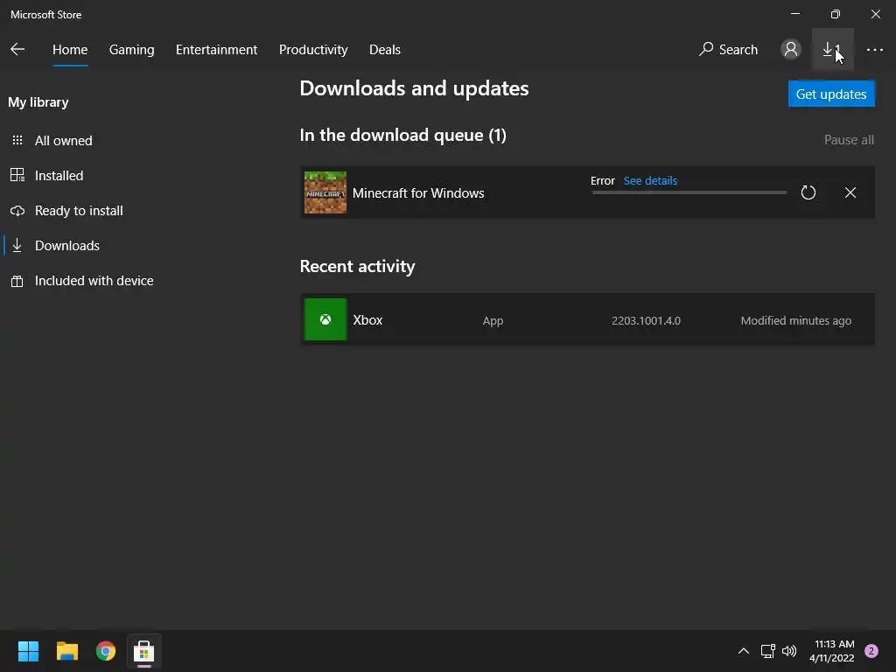
Task: Open File Explorer from the taskbar
Action: click(66, 651)
